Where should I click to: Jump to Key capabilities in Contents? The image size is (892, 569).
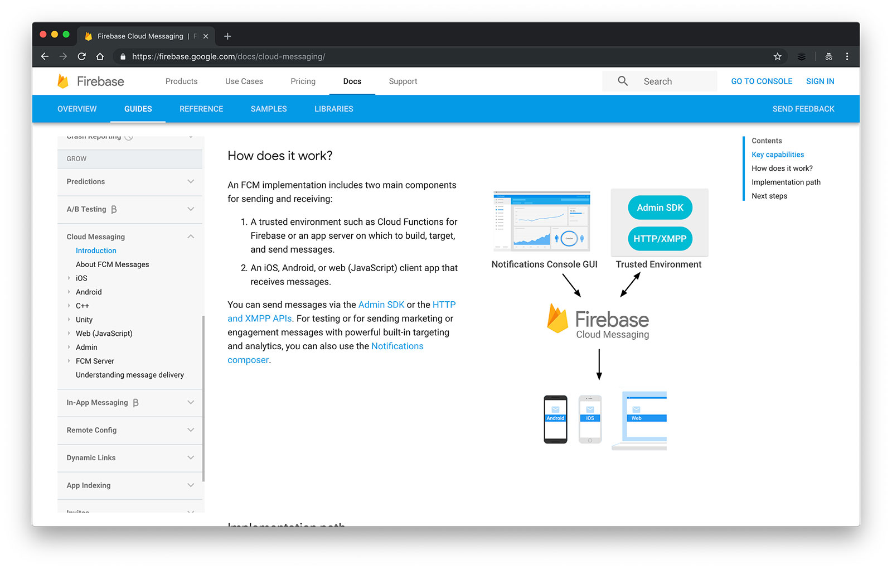pyautogui.click(x=778, y=155)
